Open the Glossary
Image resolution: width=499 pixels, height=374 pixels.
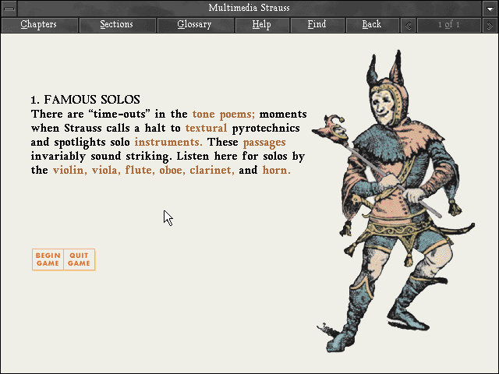tap(194, 25)
